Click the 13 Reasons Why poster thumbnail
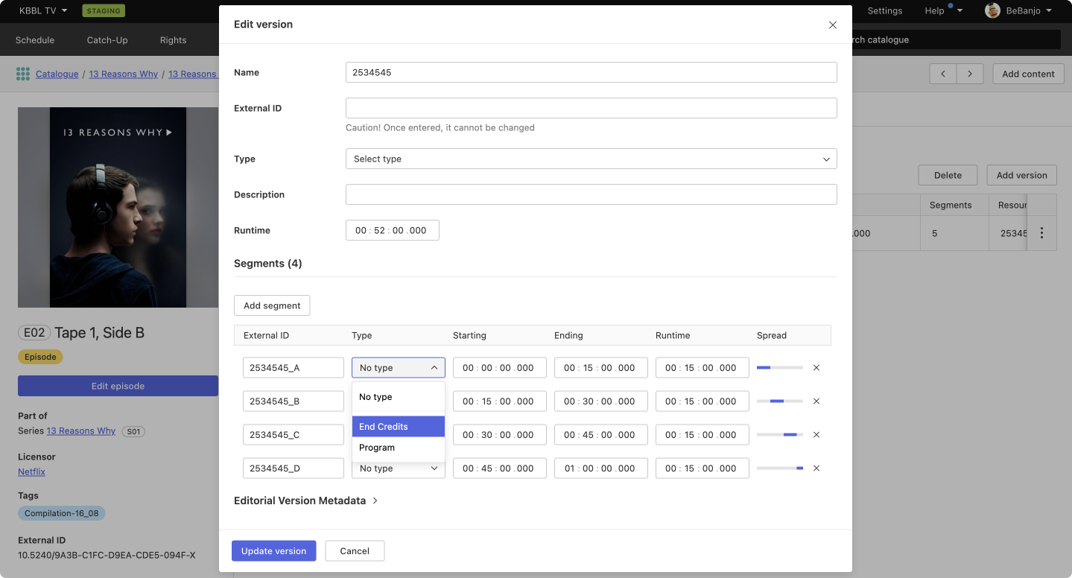Image resolution: width=1072 pixels, height=578 pixels. pyautogui.click(x=118, y=208)
